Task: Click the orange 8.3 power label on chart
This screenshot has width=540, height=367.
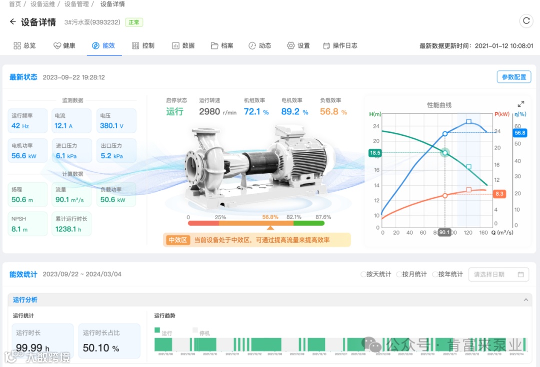Action: point(499,194)
